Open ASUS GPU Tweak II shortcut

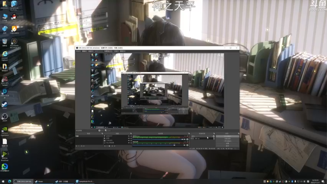coord(4,81)
